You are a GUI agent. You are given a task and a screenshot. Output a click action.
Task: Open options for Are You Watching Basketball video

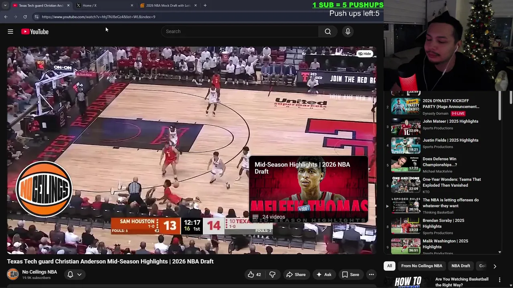500,280
